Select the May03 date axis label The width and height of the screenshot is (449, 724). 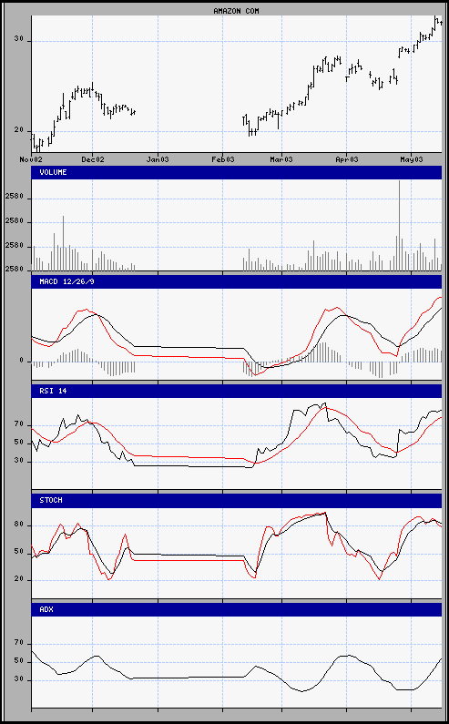(411, 159)
